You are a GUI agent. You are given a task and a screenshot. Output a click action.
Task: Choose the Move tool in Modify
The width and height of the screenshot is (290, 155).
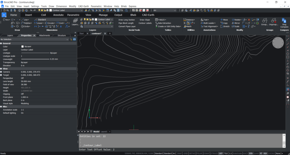(224, 20)
